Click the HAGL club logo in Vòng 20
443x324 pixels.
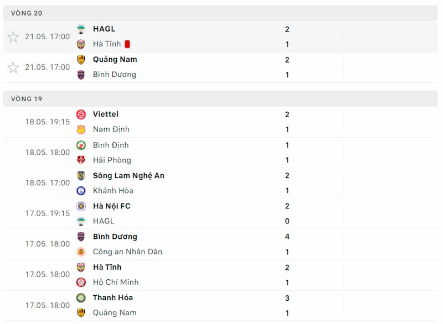point(81,29)
